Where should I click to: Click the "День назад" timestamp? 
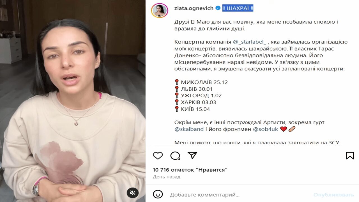point(167,177)
